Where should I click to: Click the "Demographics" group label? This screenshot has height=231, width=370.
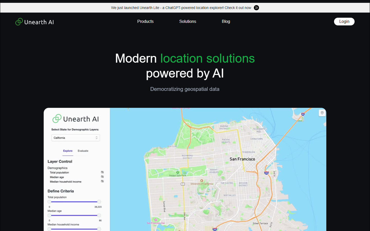[x=58, y=168]
